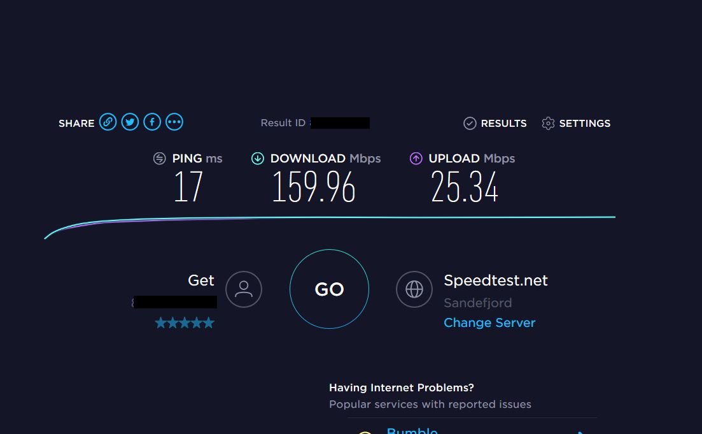Open the RESULTS page
The width and height of the screenshot is (702, 434).
(503, 123)
